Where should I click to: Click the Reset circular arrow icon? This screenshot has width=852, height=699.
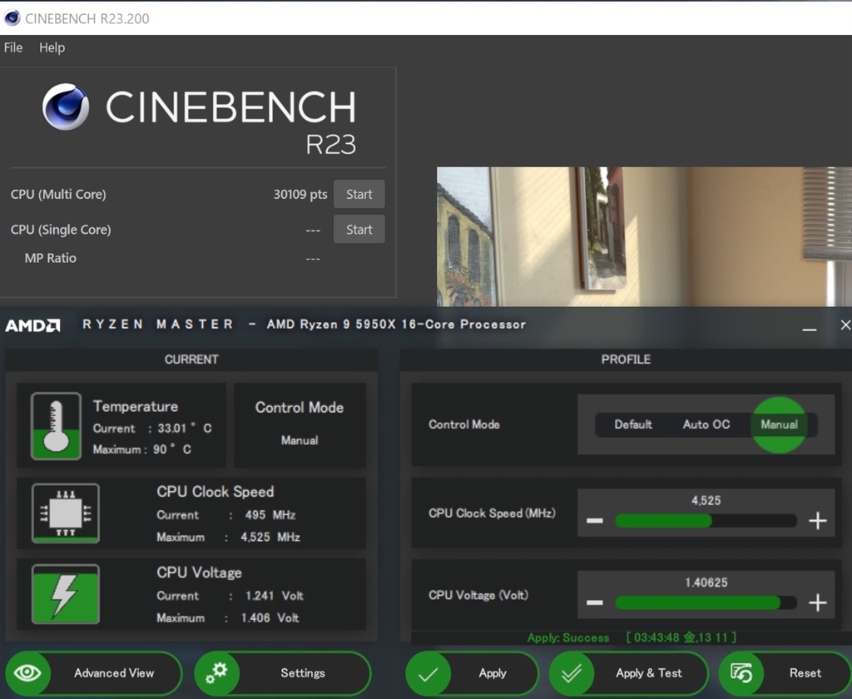click(x=741, y=673)
